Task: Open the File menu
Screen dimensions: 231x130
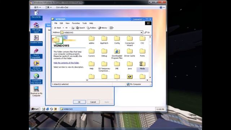Action: pyautogui.click(x=56, y=23)
